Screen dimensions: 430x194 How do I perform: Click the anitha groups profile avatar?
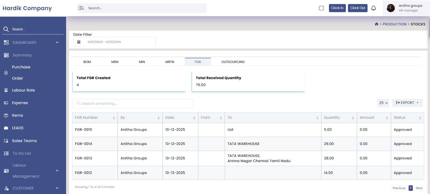click(390, 8)
